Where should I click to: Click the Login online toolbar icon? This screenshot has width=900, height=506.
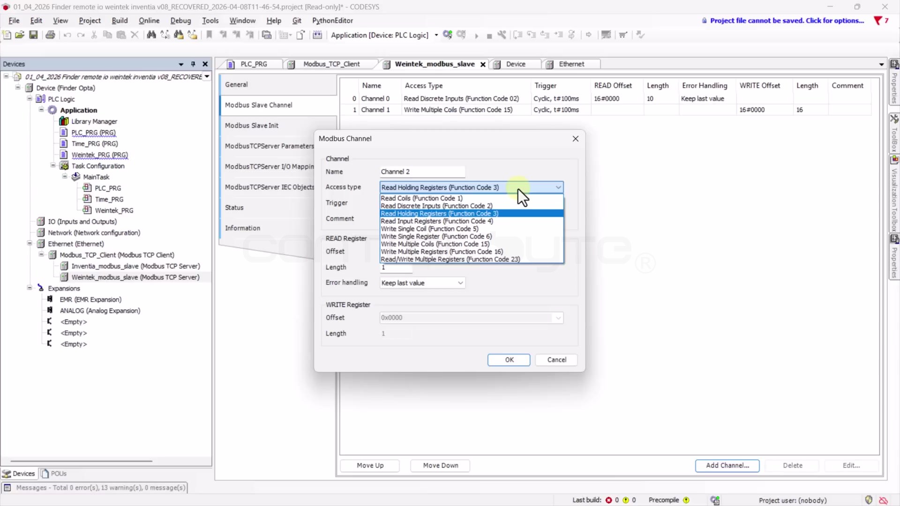pyautogui.click(x=448, y=35)
